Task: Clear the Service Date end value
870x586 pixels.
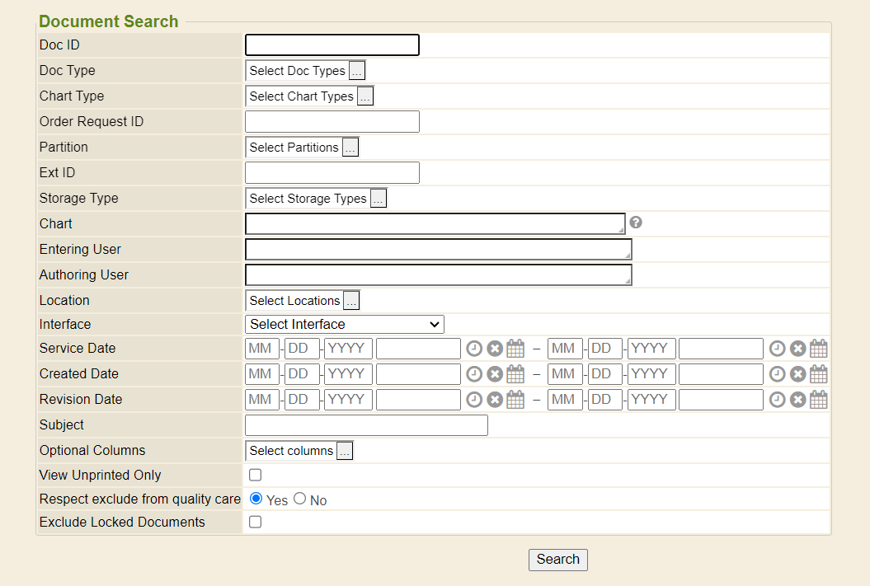Action: [798, 349]
